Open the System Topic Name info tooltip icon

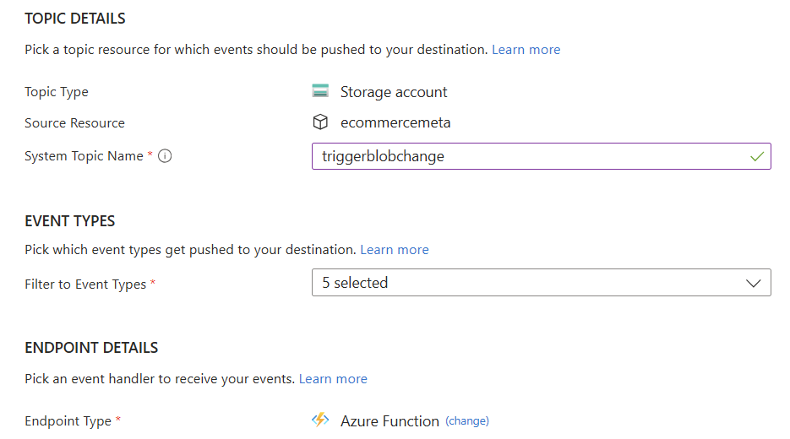pos(165,156)
